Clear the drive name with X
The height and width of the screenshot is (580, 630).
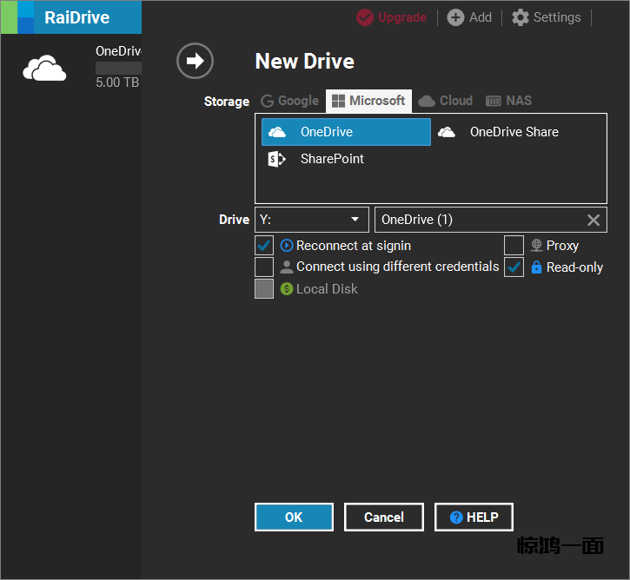(593, 220)
